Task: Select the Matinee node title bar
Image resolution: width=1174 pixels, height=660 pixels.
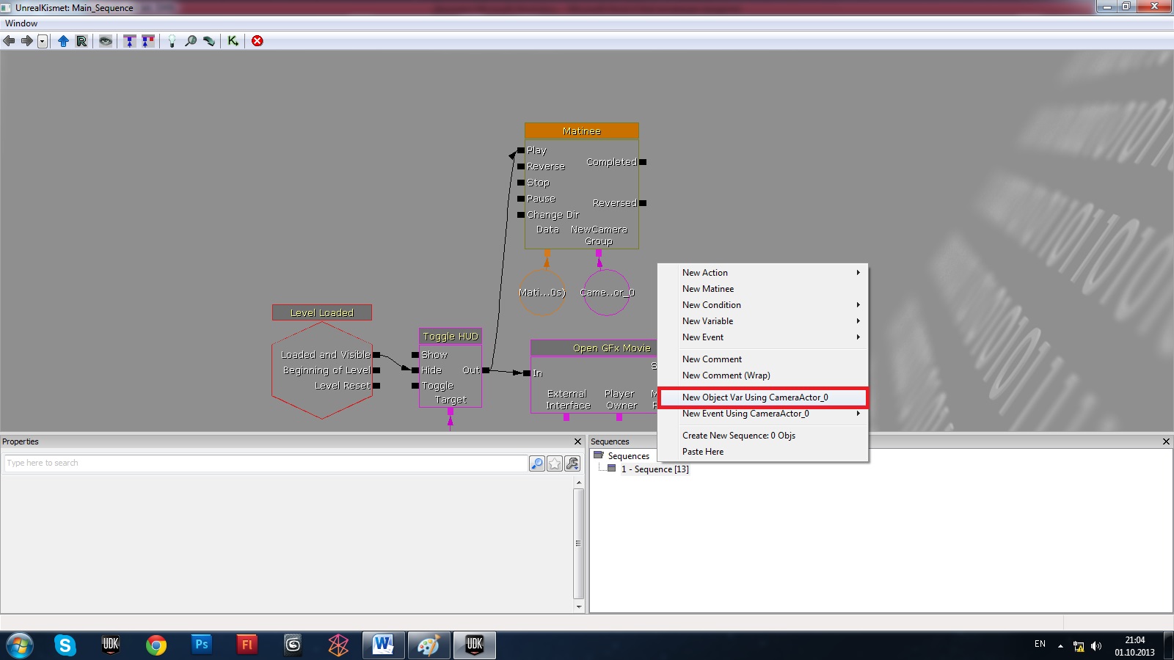Action: [582, 131]
